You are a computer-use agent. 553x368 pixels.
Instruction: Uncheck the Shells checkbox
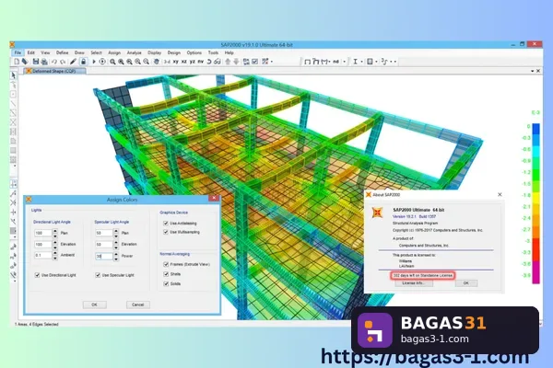click(x=166, y=274)
